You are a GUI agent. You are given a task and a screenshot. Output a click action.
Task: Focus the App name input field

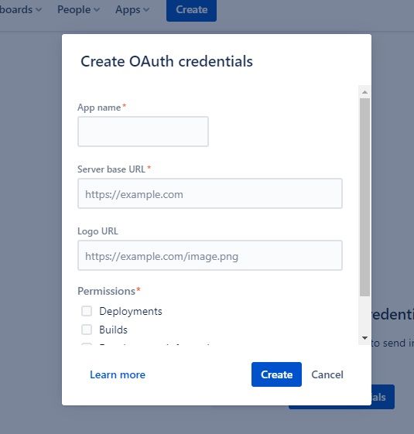(x=143, y=132)
